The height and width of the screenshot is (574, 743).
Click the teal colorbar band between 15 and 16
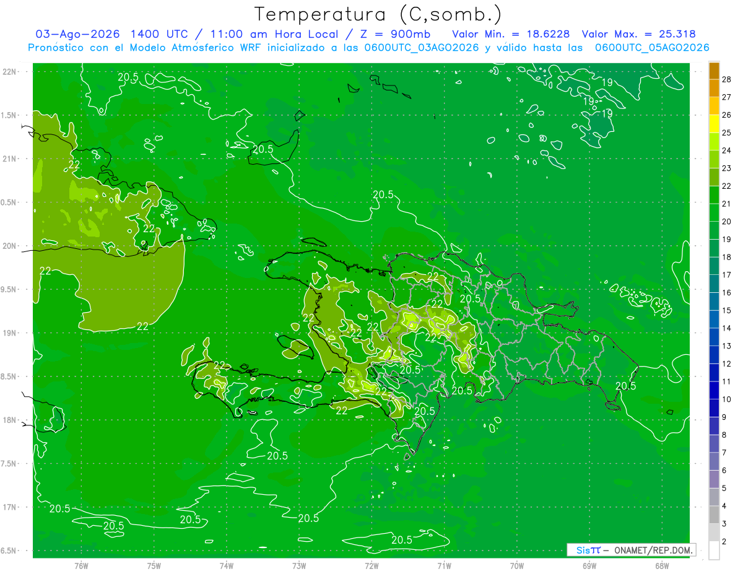coord(714,302)
